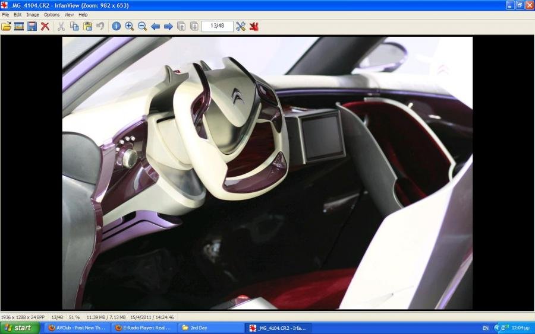Open IrfanView settings wrench icon
Screen dimensions: 535x334
click(x=241, y=26)
